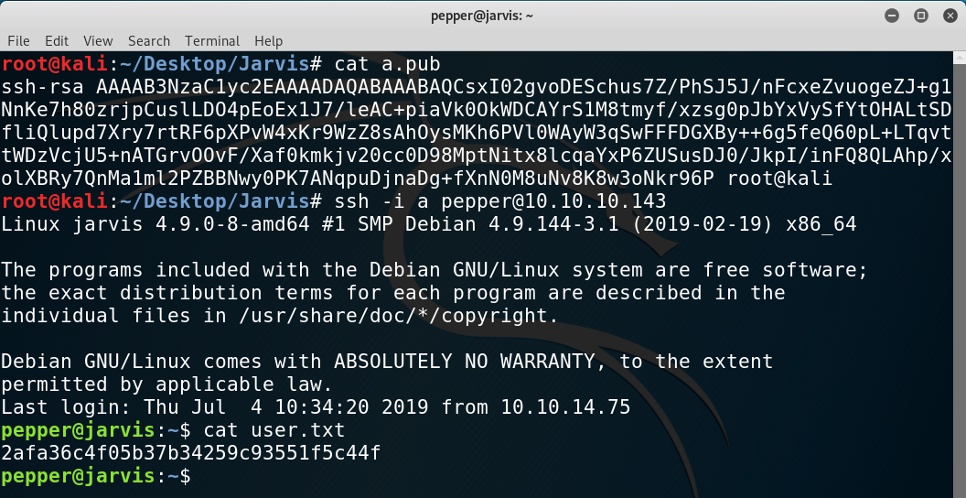Close the pepper@jarvis terminal window
This screenshot has height=498, width=966.
click(x=950, y=16)
